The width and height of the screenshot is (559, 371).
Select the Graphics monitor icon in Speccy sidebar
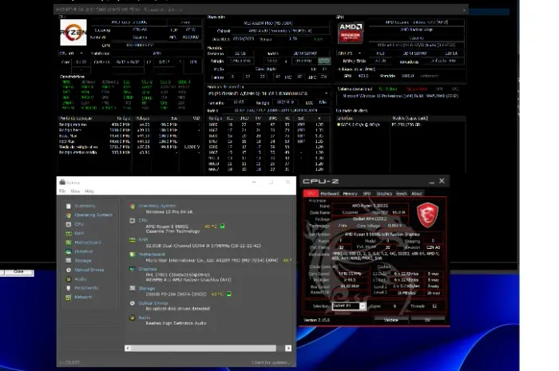click(x=69, y=252)
